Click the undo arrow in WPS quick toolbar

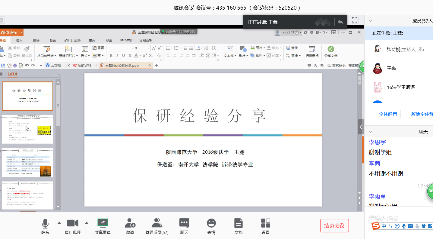pos(27,65)
